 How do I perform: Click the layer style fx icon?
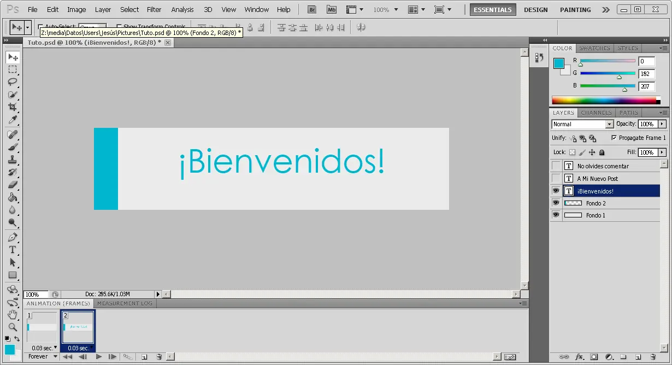click(x=579, y=357)
